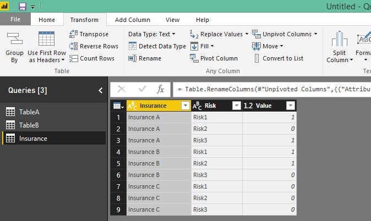Open the Insurance column filter dropdown

pos(185,106)
